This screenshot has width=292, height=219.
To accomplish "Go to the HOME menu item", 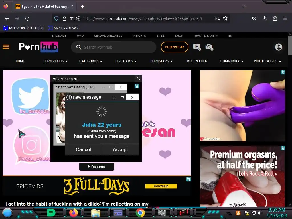I will coord(20,61).
